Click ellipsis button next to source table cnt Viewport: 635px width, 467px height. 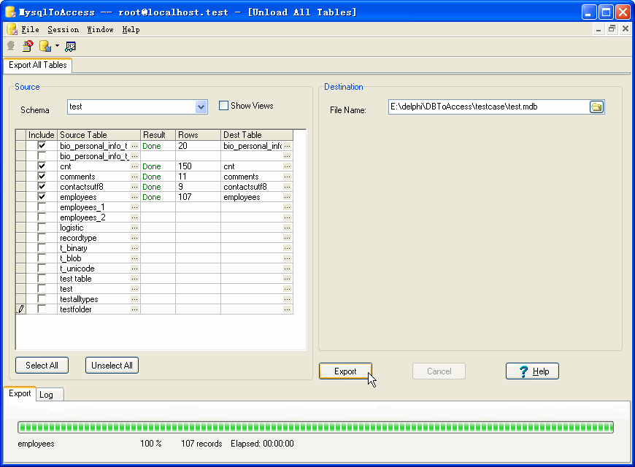tap(134, 166)
